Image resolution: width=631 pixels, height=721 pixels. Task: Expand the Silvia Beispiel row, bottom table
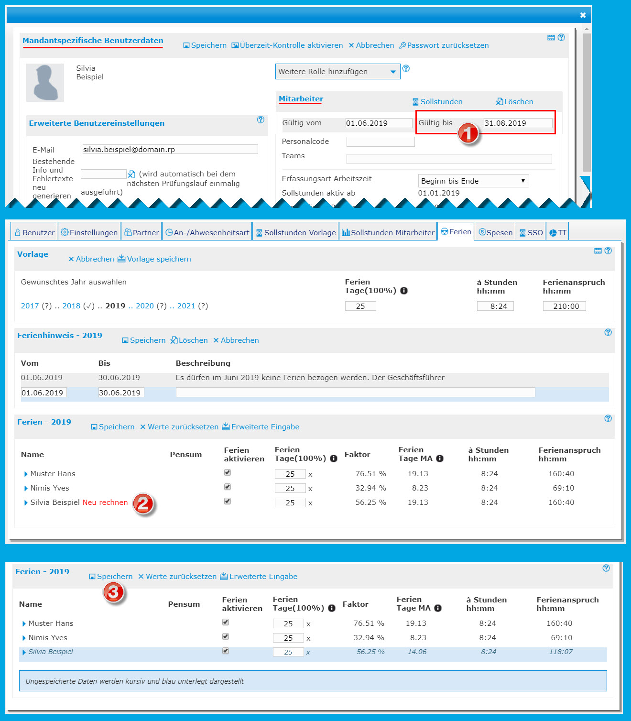(x=24, y=653)
